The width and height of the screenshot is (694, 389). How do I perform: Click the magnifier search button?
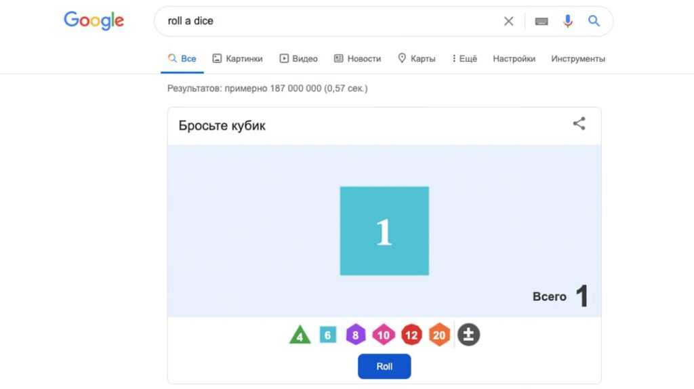click(594, 21)
